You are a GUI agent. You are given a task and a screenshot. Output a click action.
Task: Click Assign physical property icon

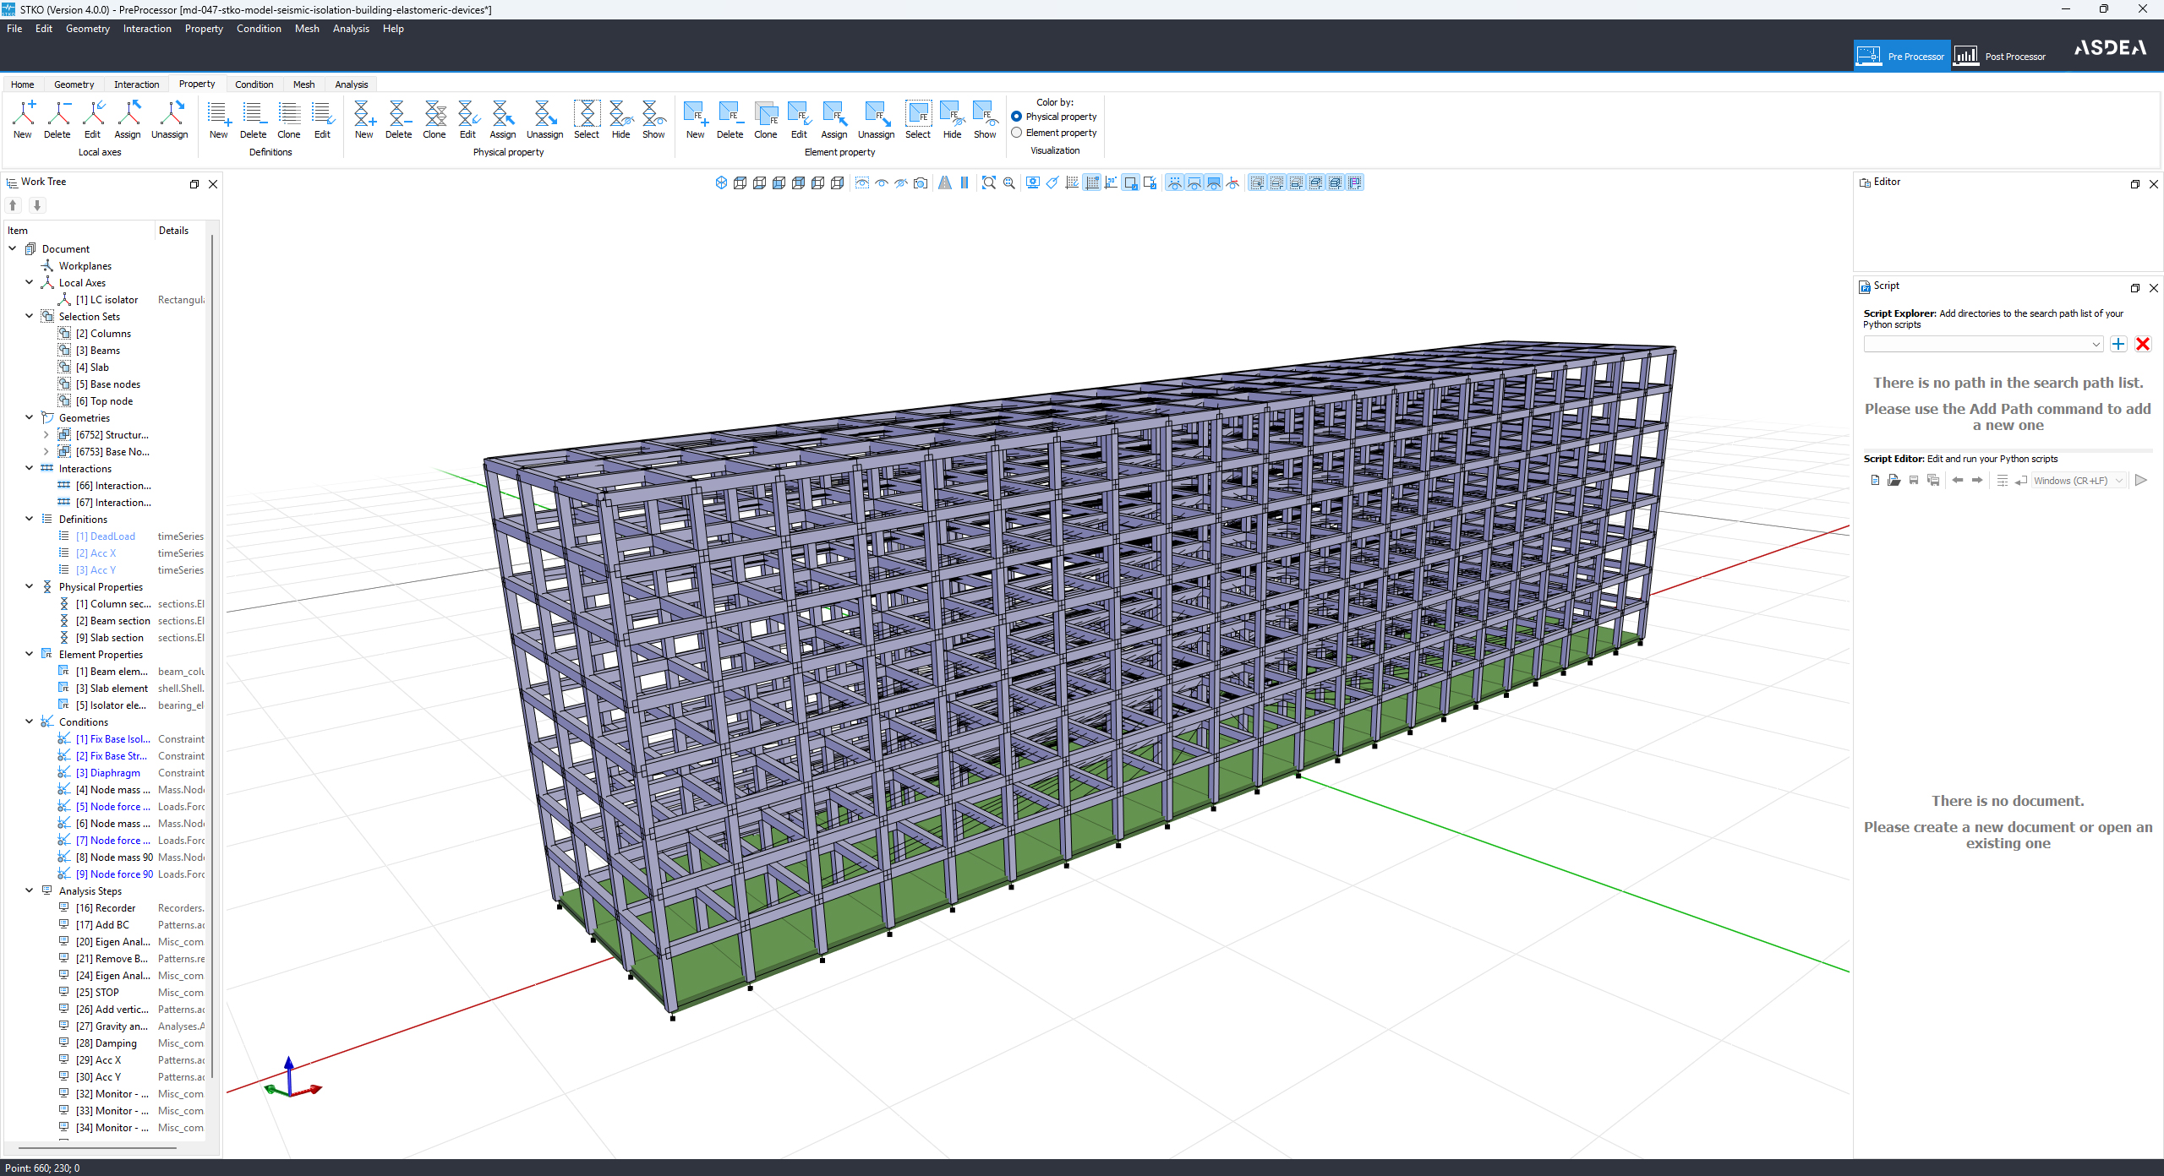pos(503,119)
